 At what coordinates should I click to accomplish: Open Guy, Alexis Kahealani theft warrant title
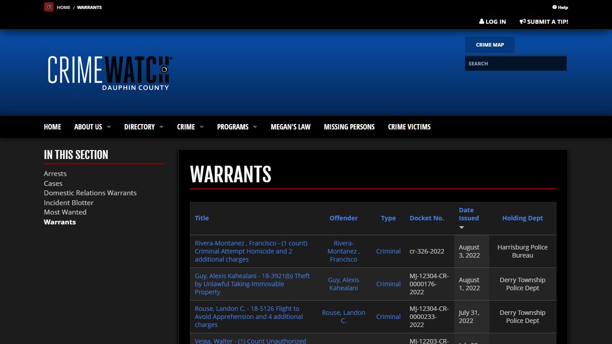coord(252,284)
